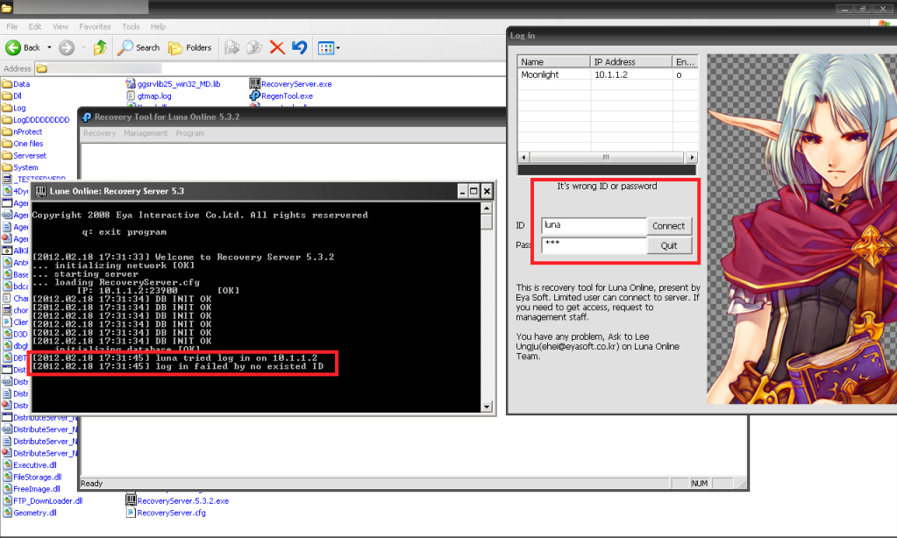Open the Views dropdown in toolbar
Viewport: 897px width, 538px height.
pos(329,47)
